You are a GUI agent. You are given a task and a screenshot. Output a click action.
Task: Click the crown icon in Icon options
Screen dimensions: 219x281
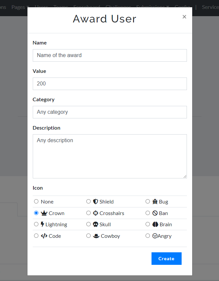click(x=44, y=213)
